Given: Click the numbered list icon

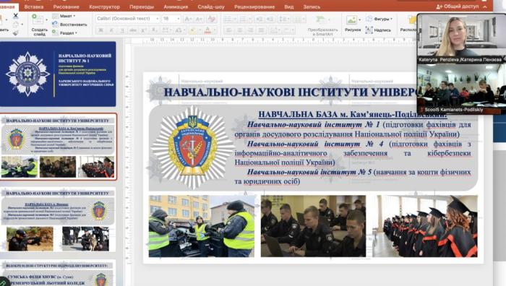Looking at the screenshot, I should (x=243, y=19).
